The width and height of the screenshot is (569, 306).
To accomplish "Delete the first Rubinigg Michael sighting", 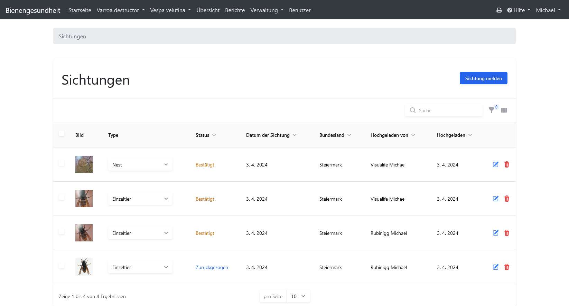I will tap(507, 233).
